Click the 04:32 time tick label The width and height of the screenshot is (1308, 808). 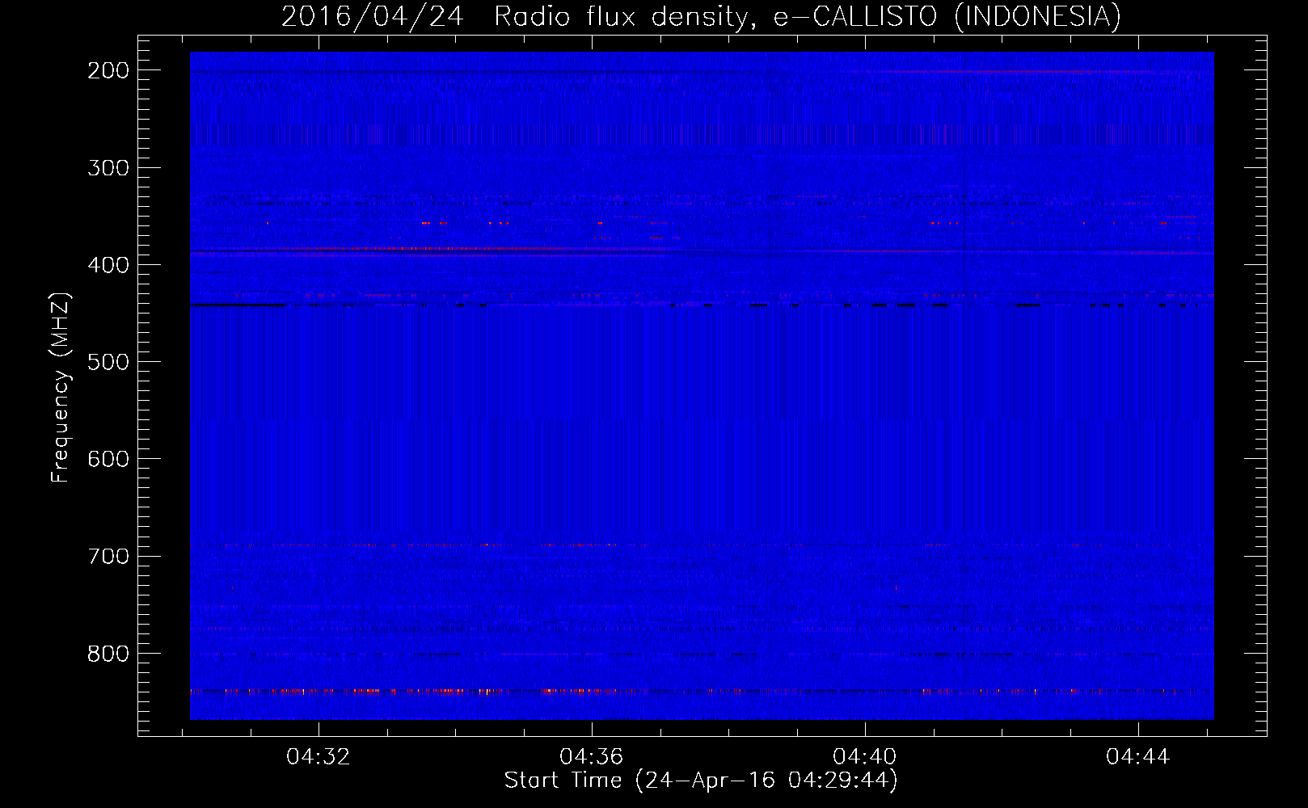pos(319,757)
